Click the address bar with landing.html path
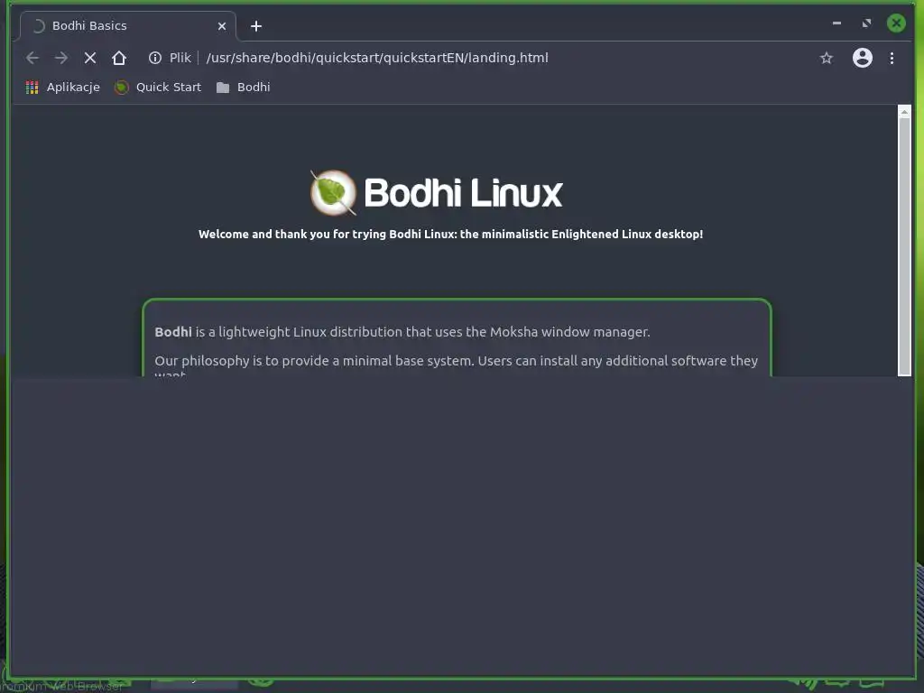 (377, 58)
